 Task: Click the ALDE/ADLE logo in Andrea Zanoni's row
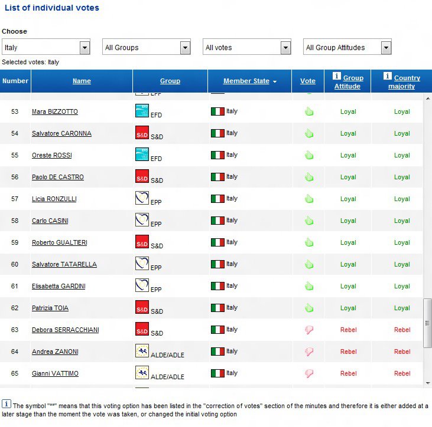(x=142, y=352)
